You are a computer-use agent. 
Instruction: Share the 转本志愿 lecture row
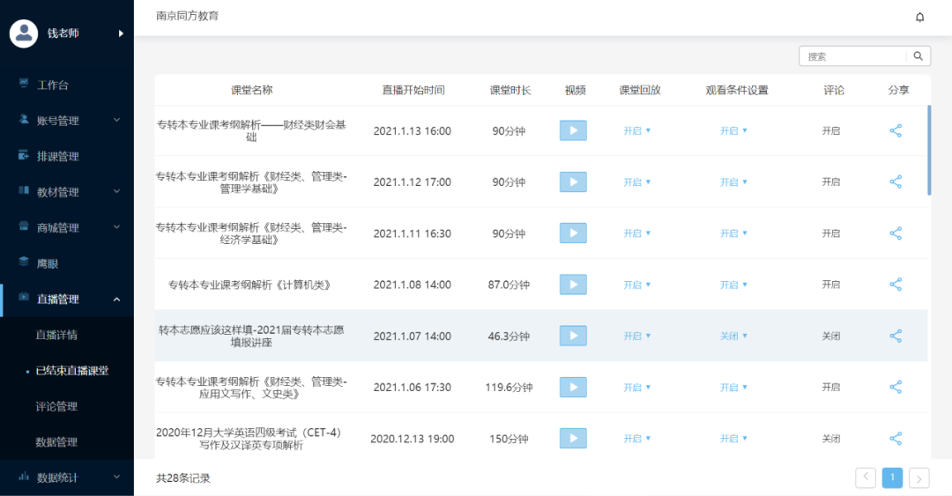pyautogui.click(x=896, y=336)
